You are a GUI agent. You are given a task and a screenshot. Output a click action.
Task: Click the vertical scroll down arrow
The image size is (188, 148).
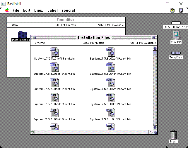[155, 128]
